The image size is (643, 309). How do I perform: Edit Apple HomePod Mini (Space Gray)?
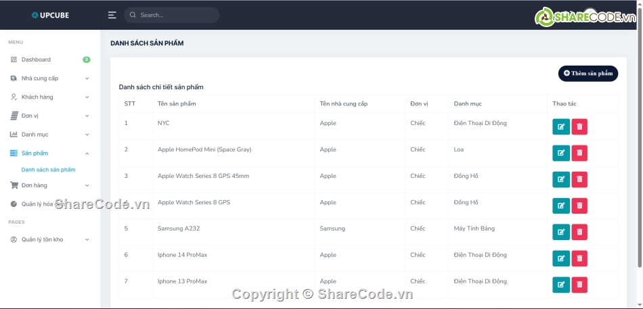(x=561, y=153)
